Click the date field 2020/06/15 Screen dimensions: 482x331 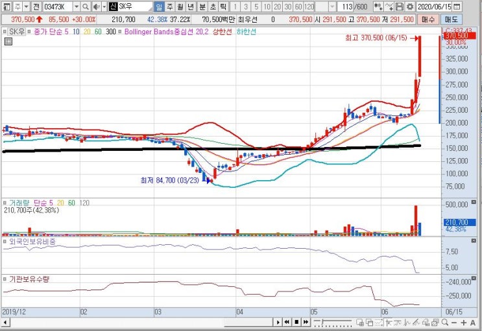[x=435, y=6]
